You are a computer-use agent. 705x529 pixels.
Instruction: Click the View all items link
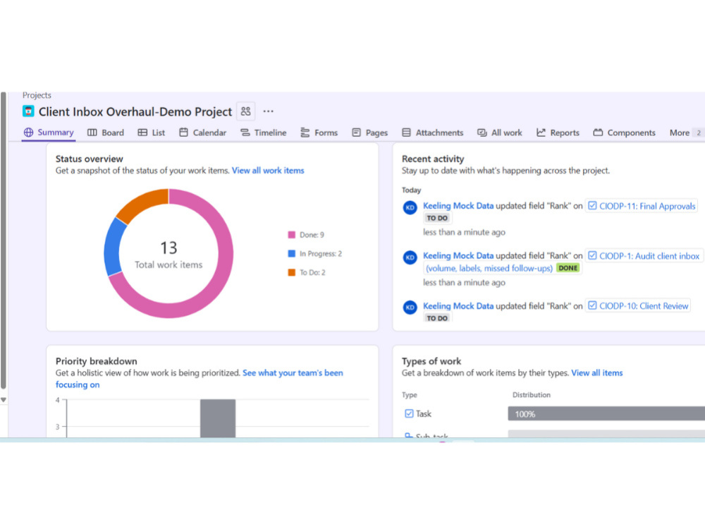click(596, 373)
